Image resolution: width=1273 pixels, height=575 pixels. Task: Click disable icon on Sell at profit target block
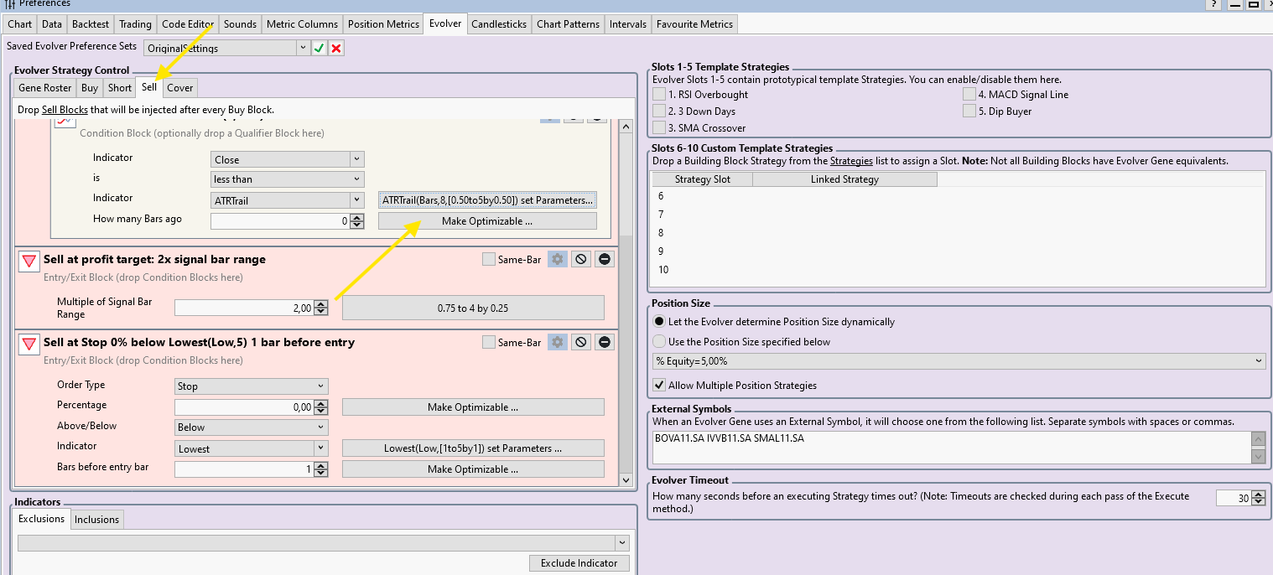tap(580, 260)
